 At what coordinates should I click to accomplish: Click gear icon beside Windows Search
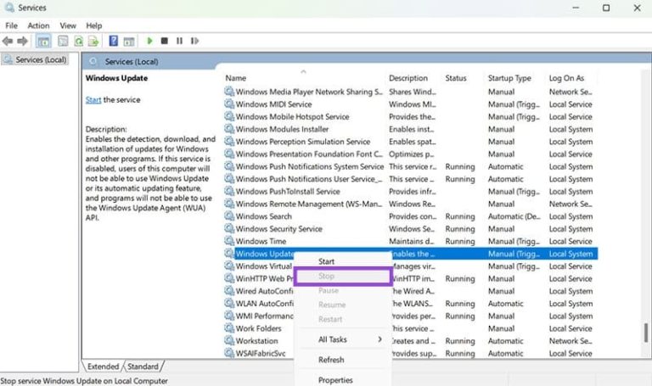coord(229,216)
